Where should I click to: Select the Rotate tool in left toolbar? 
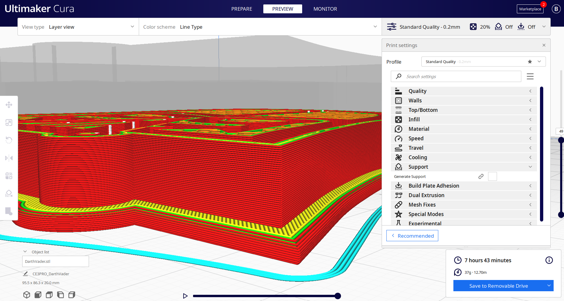tap(9, 140)
